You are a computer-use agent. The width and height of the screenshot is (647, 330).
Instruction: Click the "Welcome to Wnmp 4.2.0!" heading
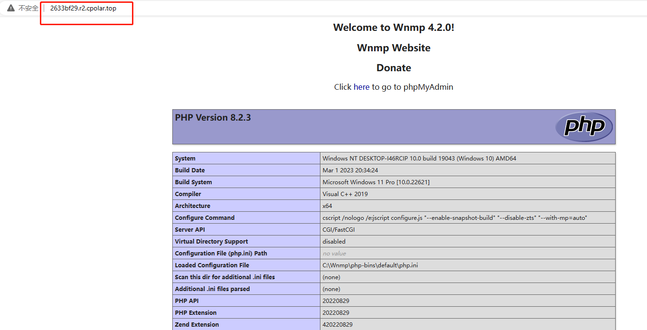394,28
